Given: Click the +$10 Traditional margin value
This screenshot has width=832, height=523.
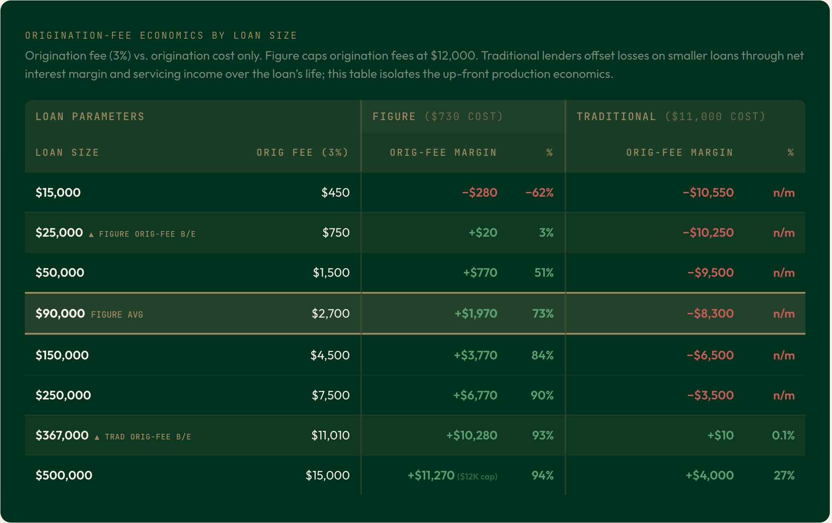Looking at the screenshot, I should click(x=720, y=435).
